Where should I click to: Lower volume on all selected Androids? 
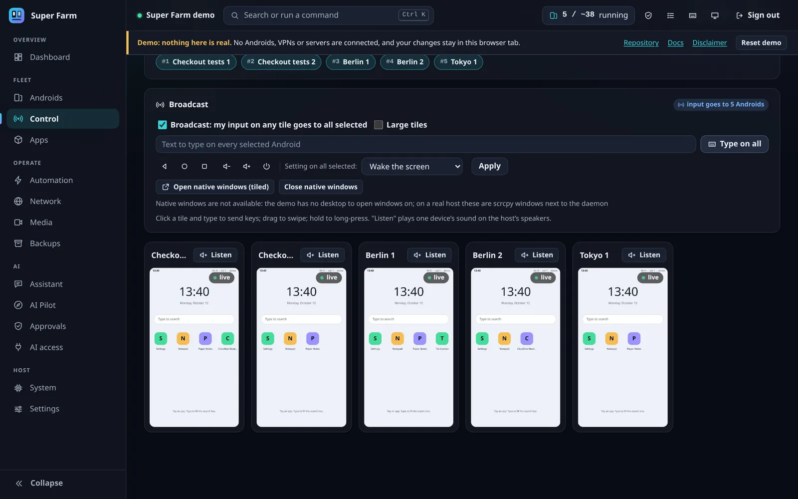click(x=226, y=166)
